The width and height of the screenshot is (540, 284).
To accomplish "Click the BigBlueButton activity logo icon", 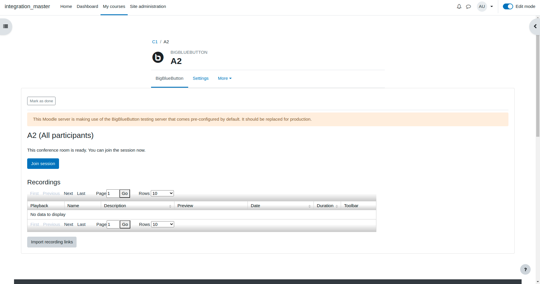I will 158,57.
